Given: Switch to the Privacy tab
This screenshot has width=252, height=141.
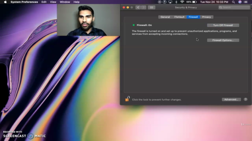Looking at the screenshot, I should 206,17.
